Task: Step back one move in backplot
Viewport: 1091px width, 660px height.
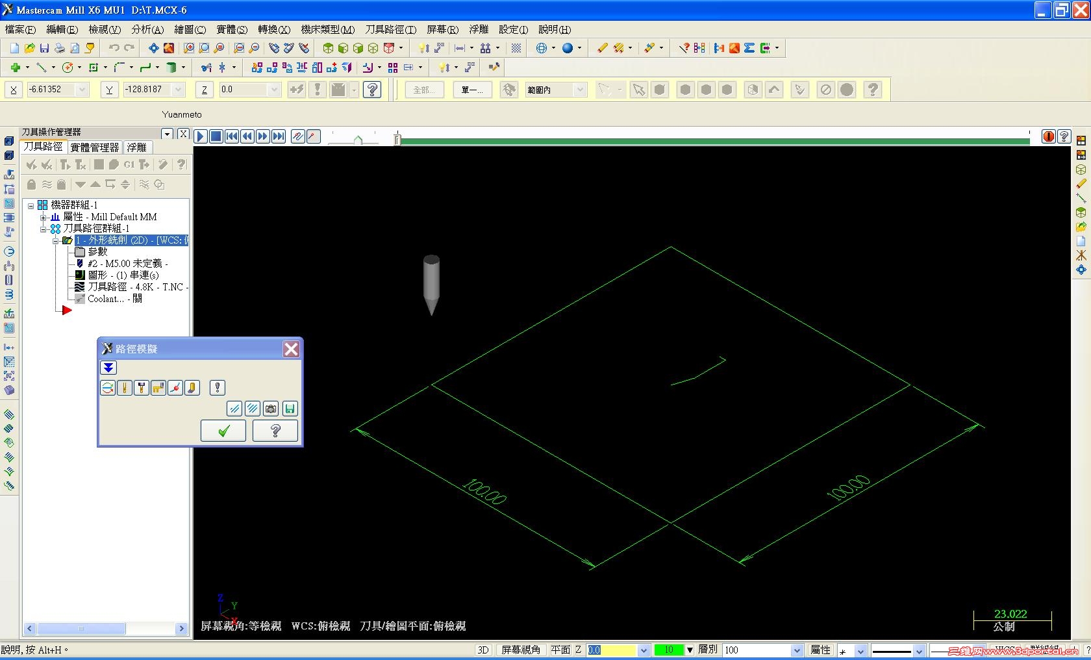Action: (x=247, y=136)
